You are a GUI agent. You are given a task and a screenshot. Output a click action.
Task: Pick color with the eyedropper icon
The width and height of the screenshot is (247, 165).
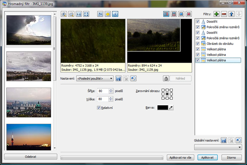tap(171, 107)
